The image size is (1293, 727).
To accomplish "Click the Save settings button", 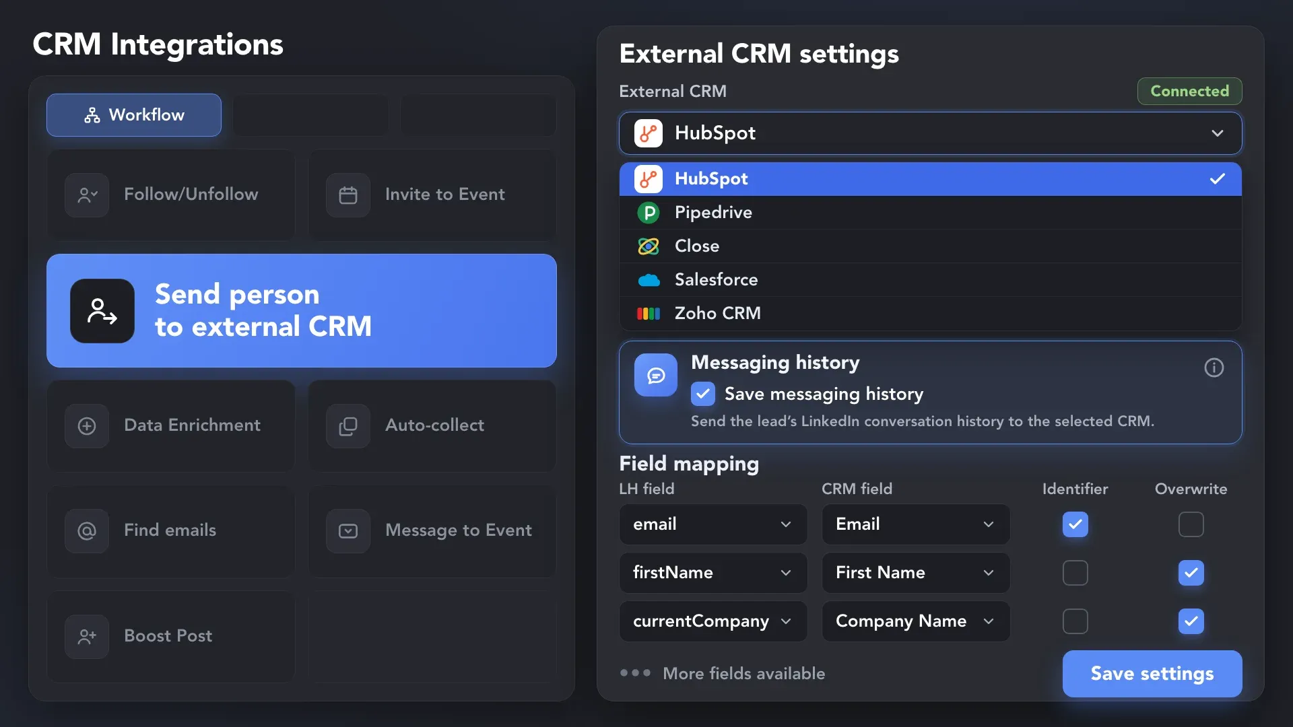I will (1152, 674).
